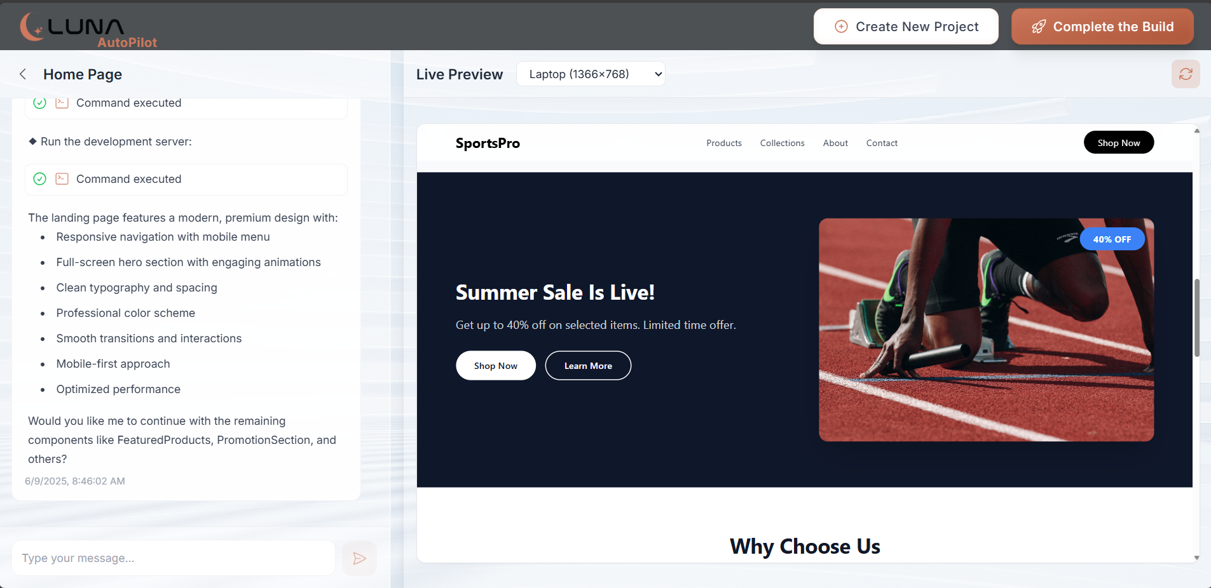Click the plus icon in Create New Project

pos(841,27)
